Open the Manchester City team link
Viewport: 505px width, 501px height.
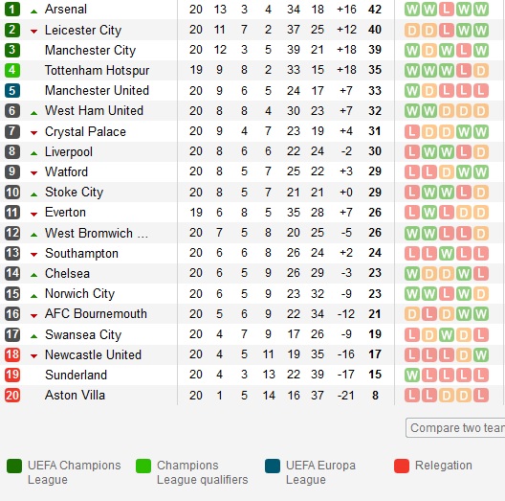pos(90,51)
